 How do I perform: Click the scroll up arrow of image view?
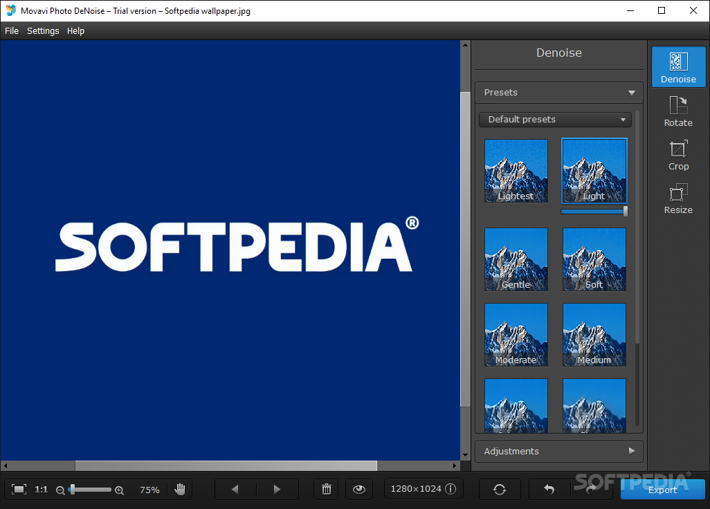(465, 45)
